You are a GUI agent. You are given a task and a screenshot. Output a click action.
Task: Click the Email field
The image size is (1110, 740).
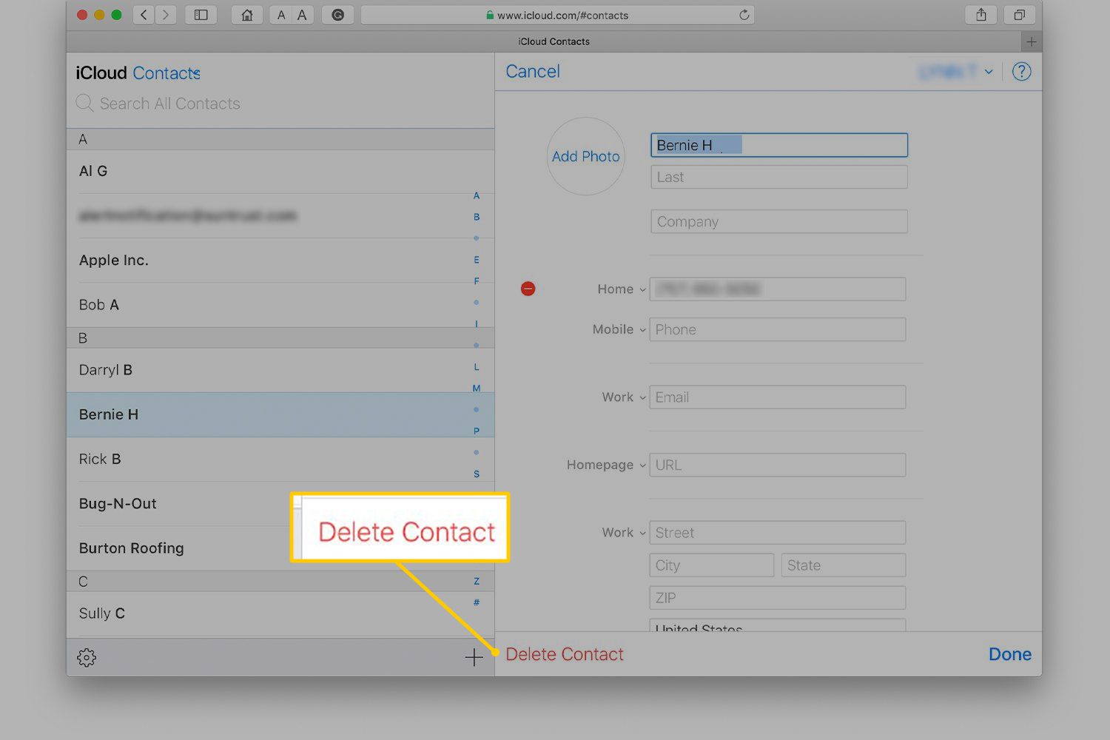[x=778, y=397]
